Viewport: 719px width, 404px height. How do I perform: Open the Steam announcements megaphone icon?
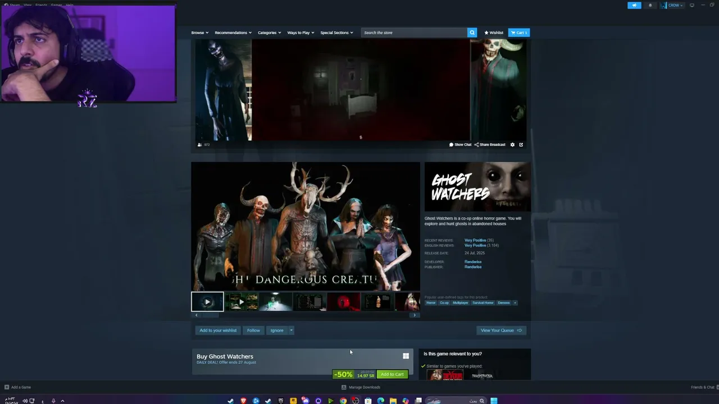[x=634, y=5]
